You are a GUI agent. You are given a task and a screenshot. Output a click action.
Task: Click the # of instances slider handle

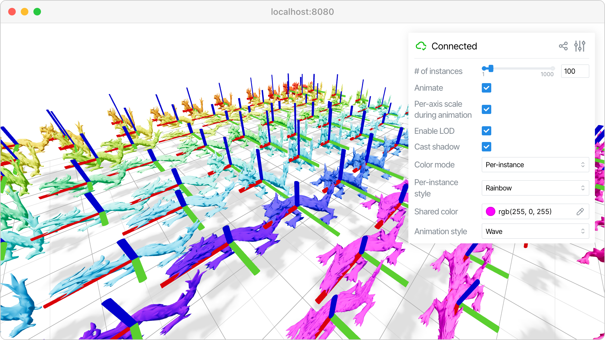[491, 68]
